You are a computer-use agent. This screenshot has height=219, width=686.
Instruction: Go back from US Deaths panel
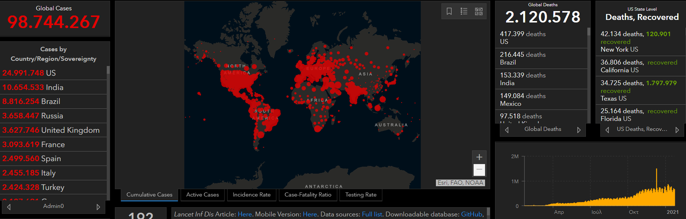tap(607, 130)
